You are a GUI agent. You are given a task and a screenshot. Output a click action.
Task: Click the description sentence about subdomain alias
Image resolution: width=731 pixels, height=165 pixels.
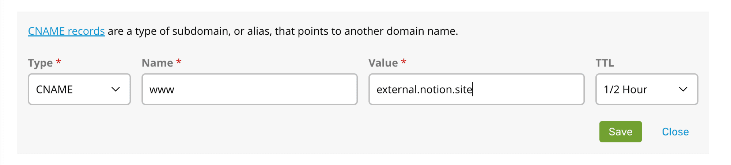pos(282,31)
